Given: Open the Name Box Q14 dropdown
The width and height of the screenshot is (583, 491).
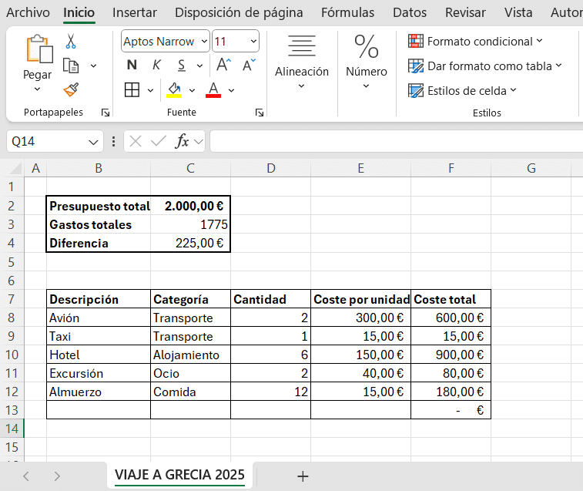Looking at the screenshot, I should [x=93, y=142].
